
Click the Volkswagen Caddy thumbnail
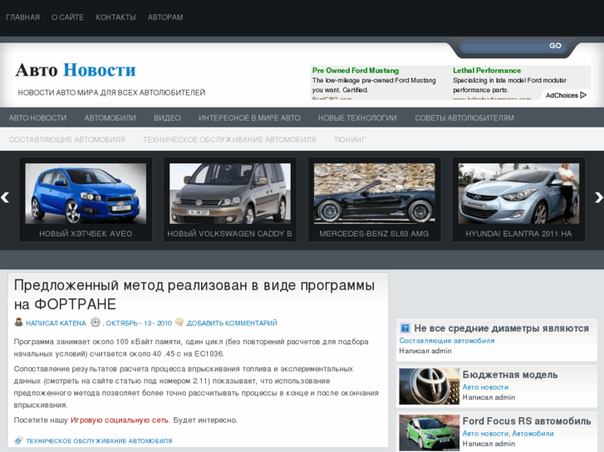click(x=230, y=193)
